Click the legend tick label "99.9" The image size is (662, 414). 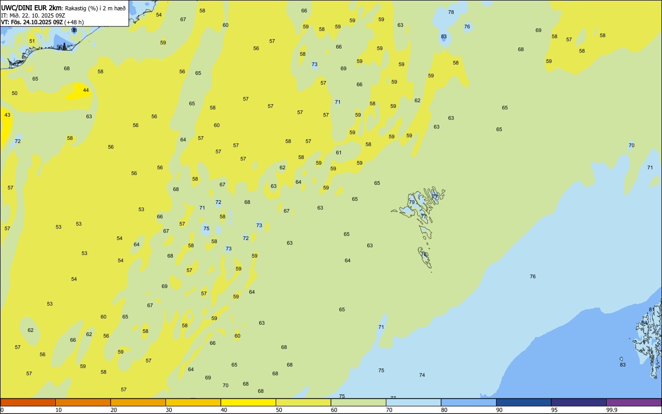coord(612,410)
